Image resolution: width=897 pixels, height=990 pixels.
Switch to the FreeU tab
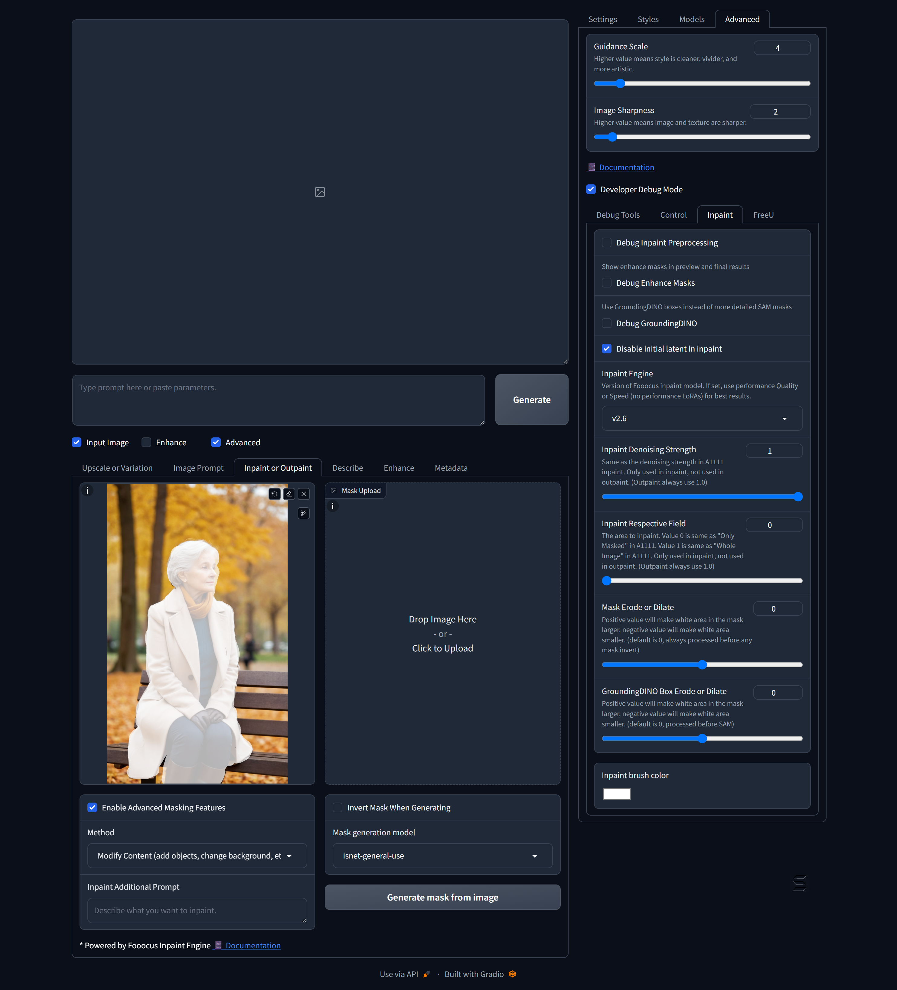pyautogui.click(x=763, y=215)
